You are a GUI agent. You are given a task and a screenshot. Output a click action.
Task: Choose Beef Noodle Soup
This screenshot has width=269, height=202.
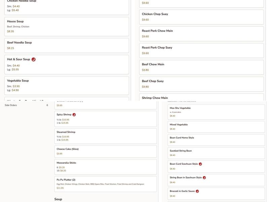[x=67, y=45]
